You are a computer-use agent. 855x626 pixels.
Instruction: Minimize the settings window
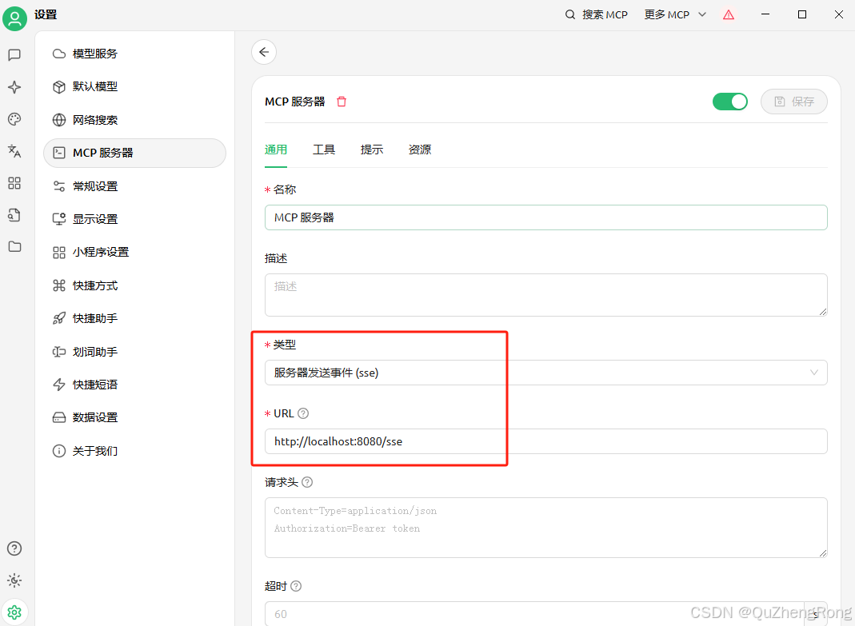click(x=765, y=14)
